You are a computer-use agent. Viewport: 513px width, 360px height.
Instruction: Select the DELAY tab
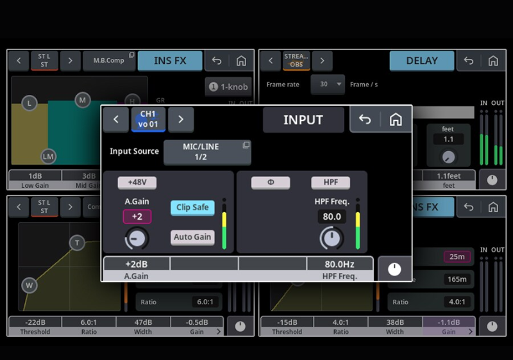pyautogui.click(x=421, y=61)
